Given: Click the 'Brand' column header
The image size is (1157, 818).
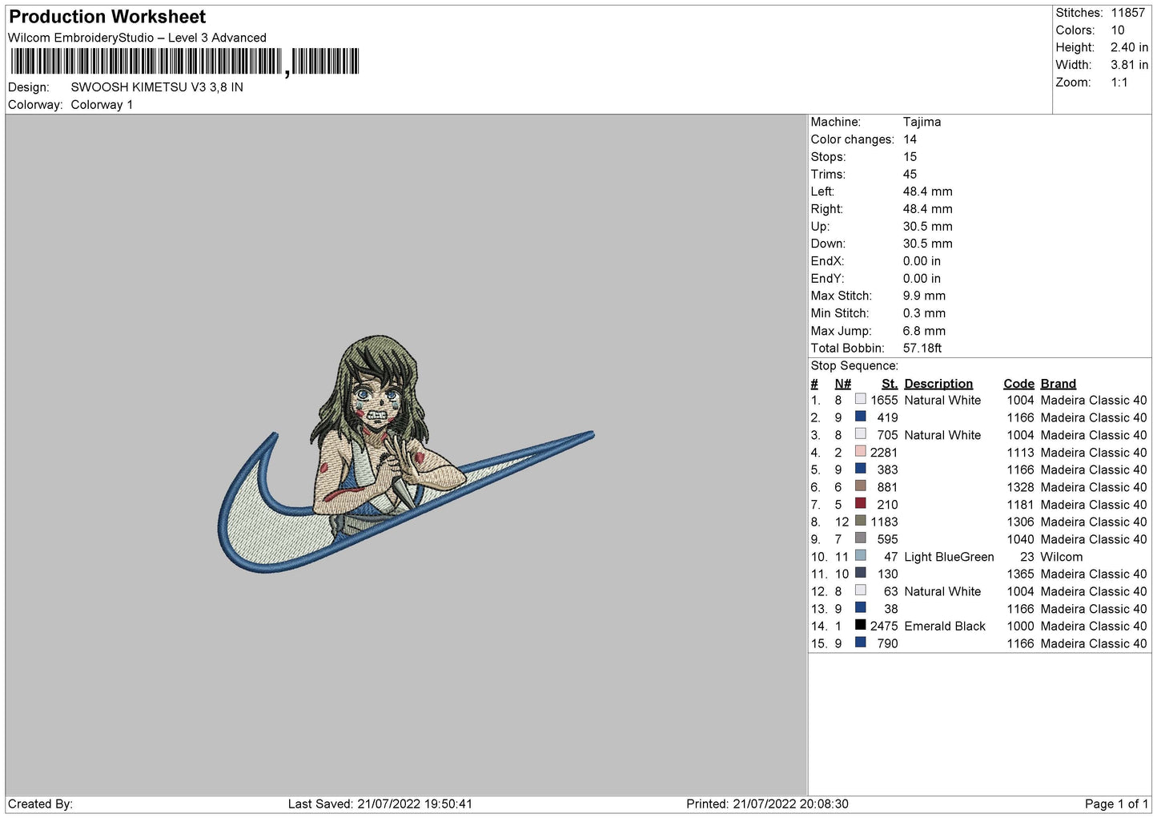Looking at the screenshot, I should tap(1059, 384).
